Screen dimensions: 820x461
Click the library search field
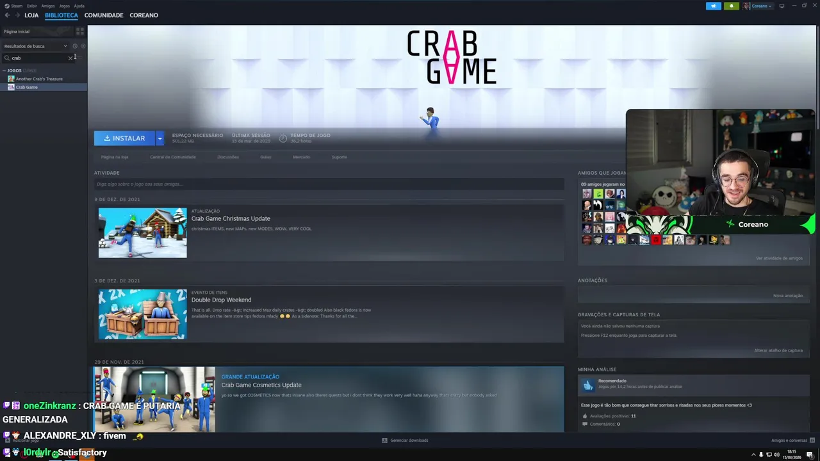[x=37, y=58]
